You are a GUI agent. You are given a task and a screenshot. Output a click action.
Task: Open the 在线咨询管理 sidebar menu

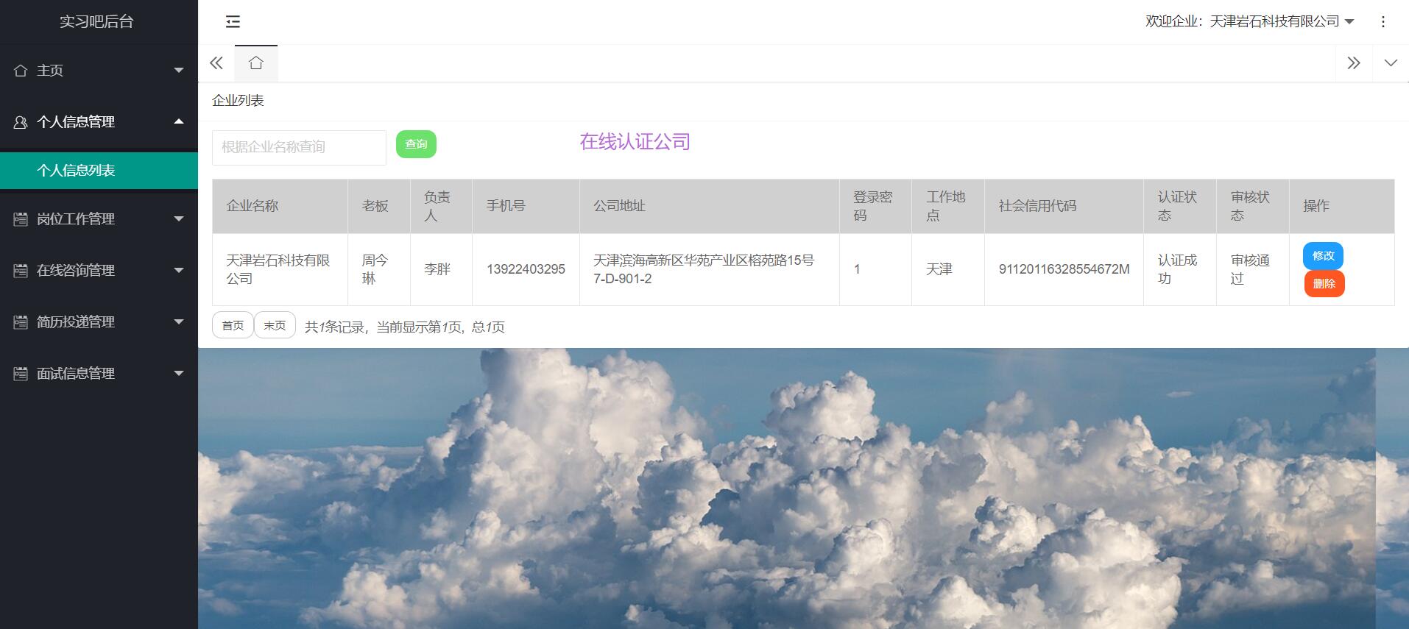tap(99, 271)
